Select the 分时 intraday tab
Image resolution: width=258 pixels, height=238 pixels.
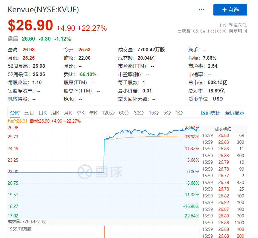pos(14,113)
